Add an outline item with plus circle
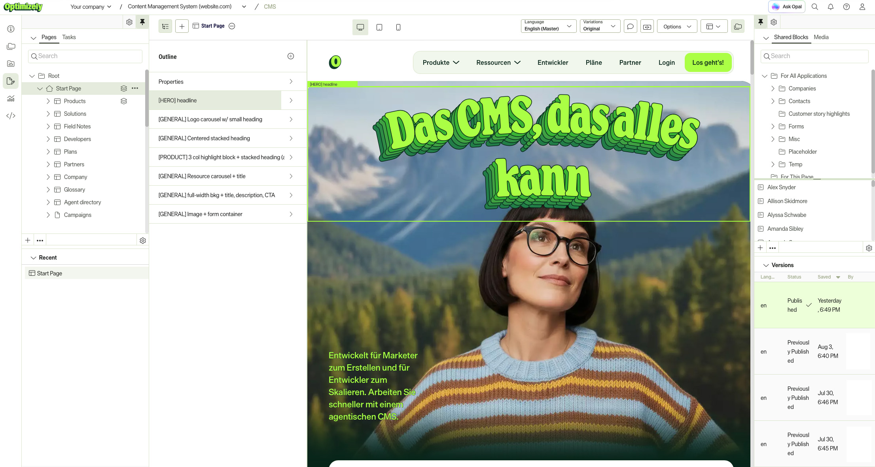 click(x=291, y=56)
